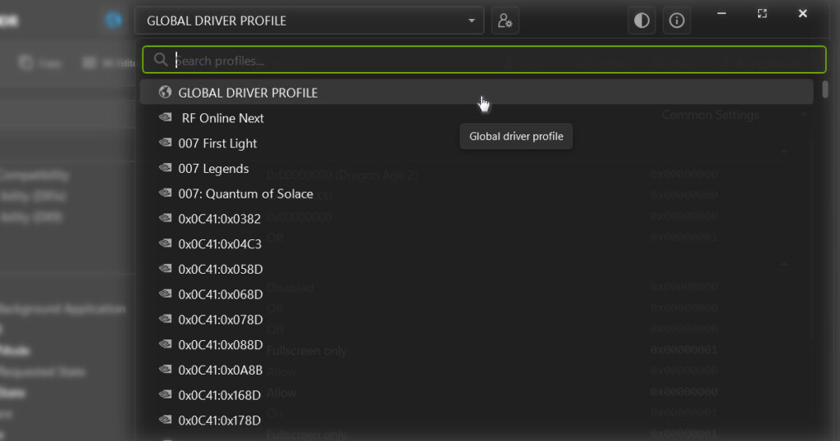Select profile 0x0C41:0x04C3
The width and height of the screenshot is (840, 441).
[x=477, y=243]
